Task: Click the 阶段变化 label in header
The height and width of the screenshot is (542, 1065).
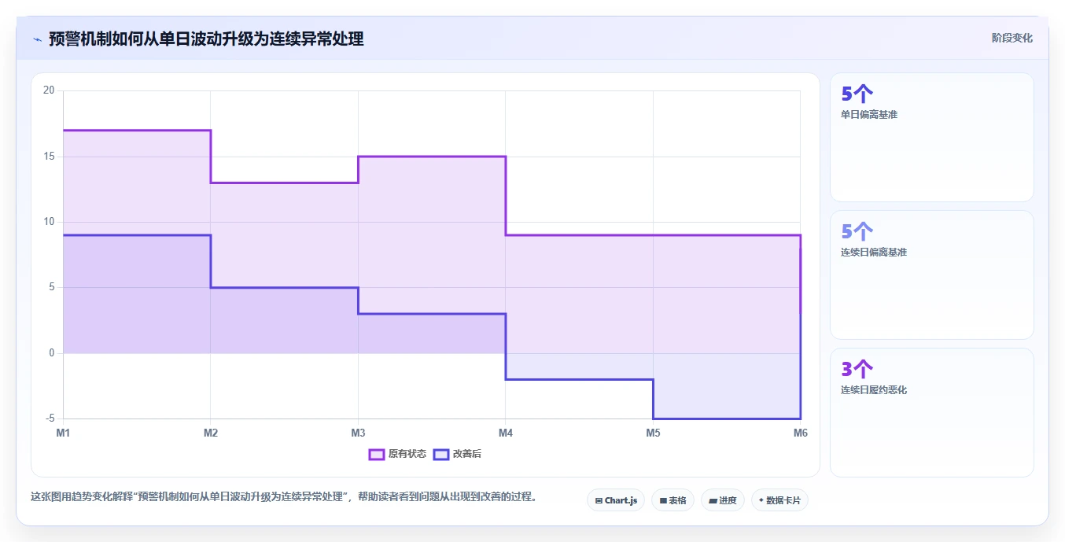Action: point(1012,38)
